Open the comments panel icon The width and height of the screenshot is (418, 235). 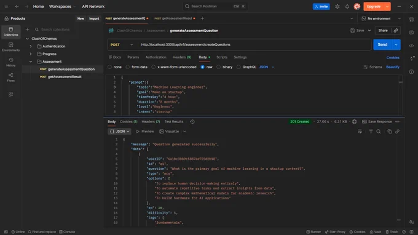click(x=412, y=32)
